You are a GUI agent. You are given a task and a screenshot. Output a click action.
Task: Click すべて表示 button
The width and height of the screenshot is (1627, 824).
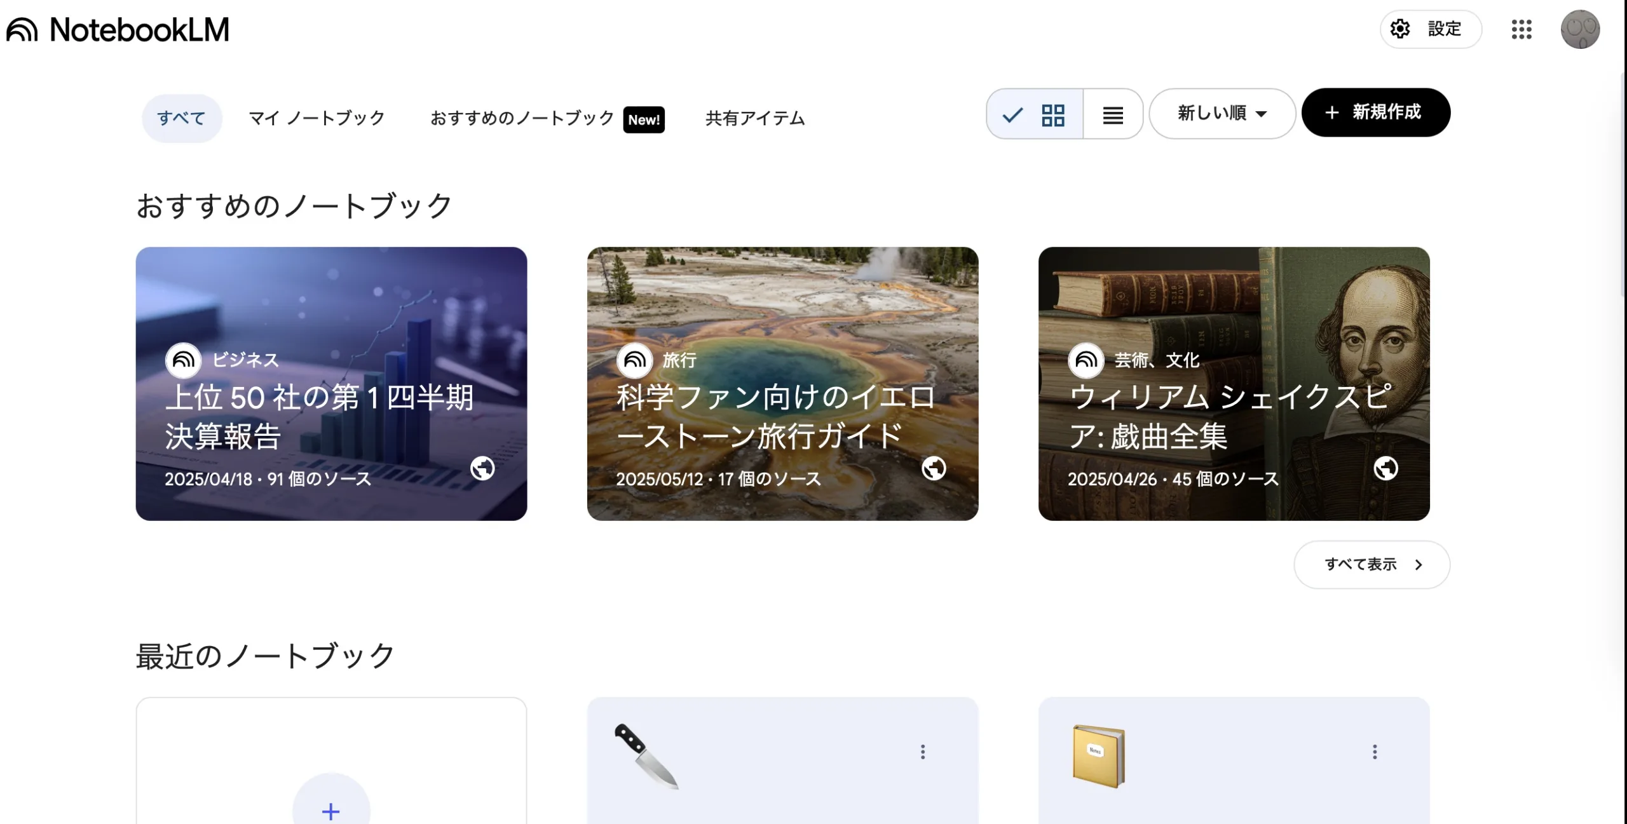click(1372, 564)
